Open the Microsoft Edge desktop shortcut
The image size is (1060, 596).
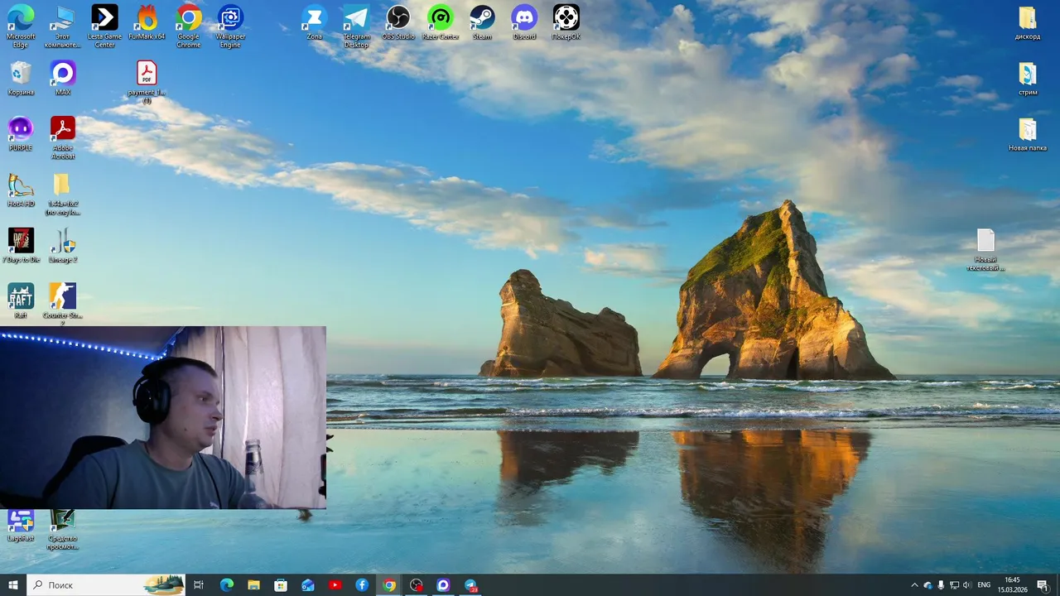point(21,26)
